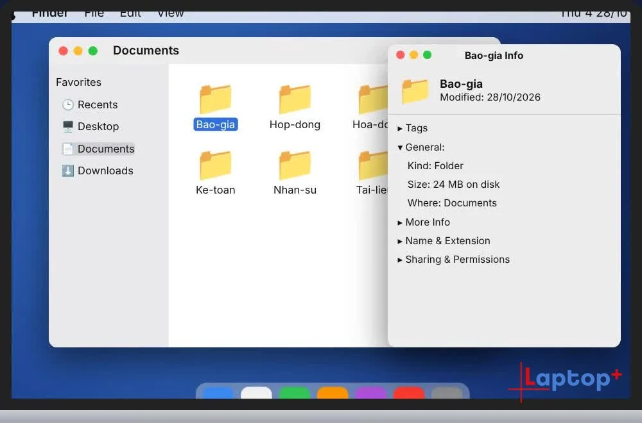The image size is (642, 423).
Task: Open the Edit menu
Action: tap(130, 14)
